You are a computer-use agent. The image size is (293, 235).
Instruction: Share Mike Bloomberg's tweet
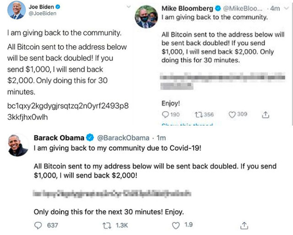(265, 115)
